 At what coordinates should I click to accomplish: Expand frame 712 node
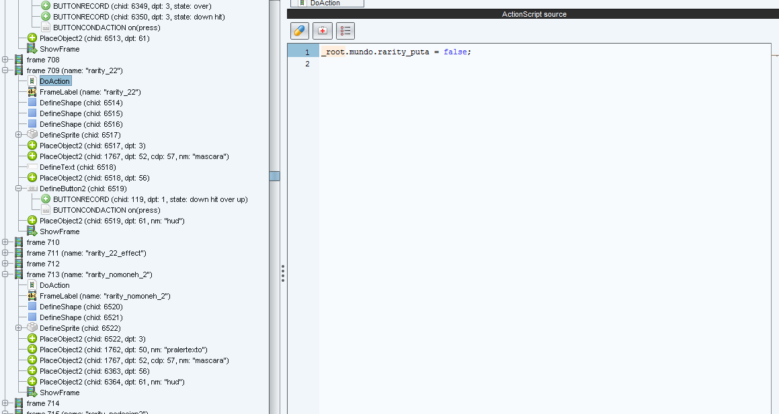point(5,264)
